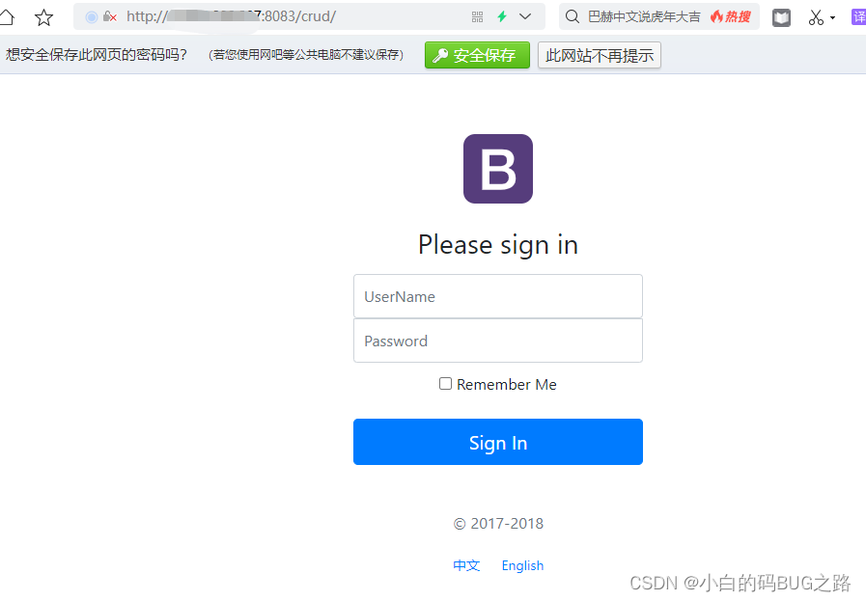866x601 pixels.
Task: Expand the address bar dropdown chevron
Action: click(x=525, y=16)
